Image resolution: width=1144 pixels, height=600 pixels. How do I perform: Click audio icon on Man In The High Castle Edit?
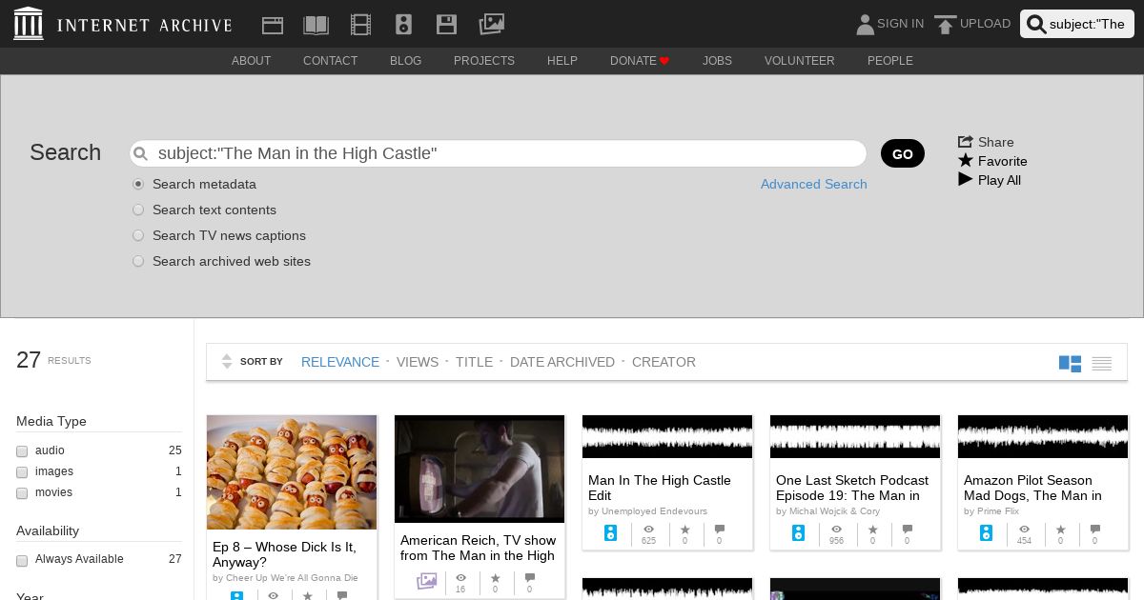click(611, 533)
